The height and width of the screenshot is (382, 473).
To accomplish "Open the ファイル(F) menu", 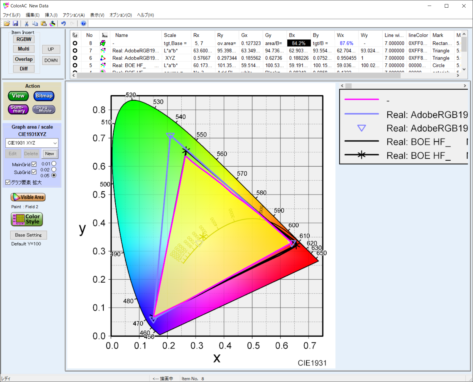I will (x=12, y=15).
